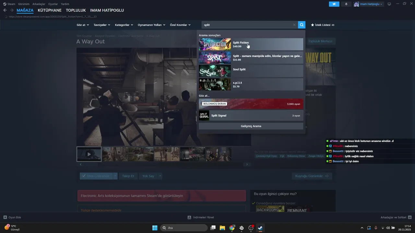
Task: Expand the Kategoriler dropdown
Action: (x=124, y=25)
